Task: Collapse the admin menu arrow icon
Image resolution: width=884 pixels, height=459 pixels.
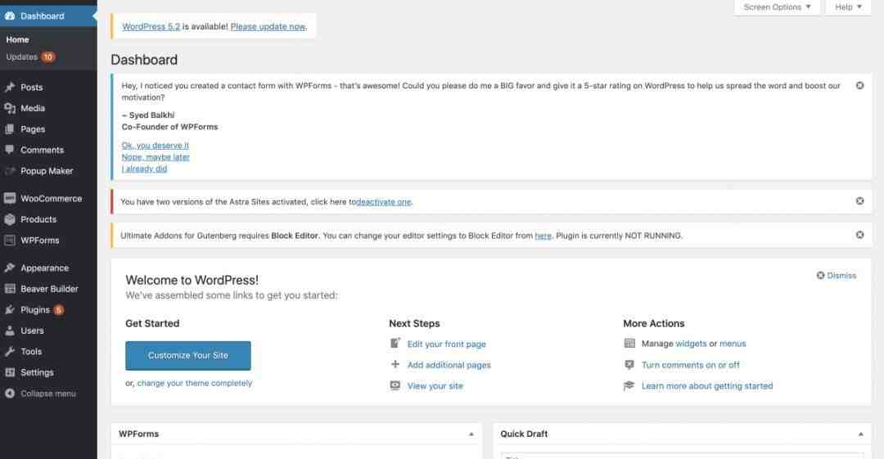Action: click(x=10, y=394)
